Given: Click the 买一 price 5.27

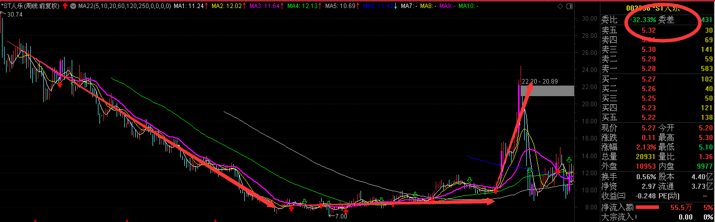Looking at the screenshot, I should click(x=649, y=79).
